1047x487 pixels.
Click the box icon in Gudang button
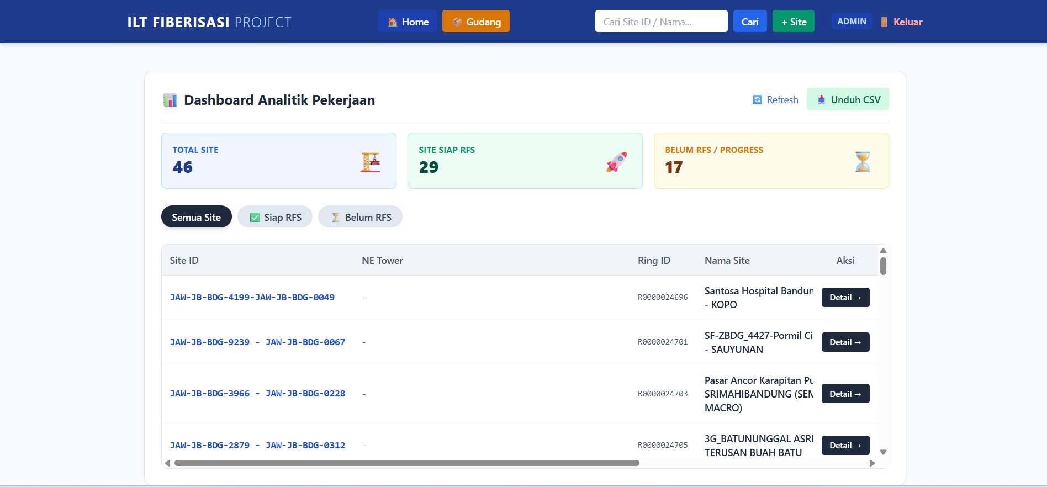457,22
